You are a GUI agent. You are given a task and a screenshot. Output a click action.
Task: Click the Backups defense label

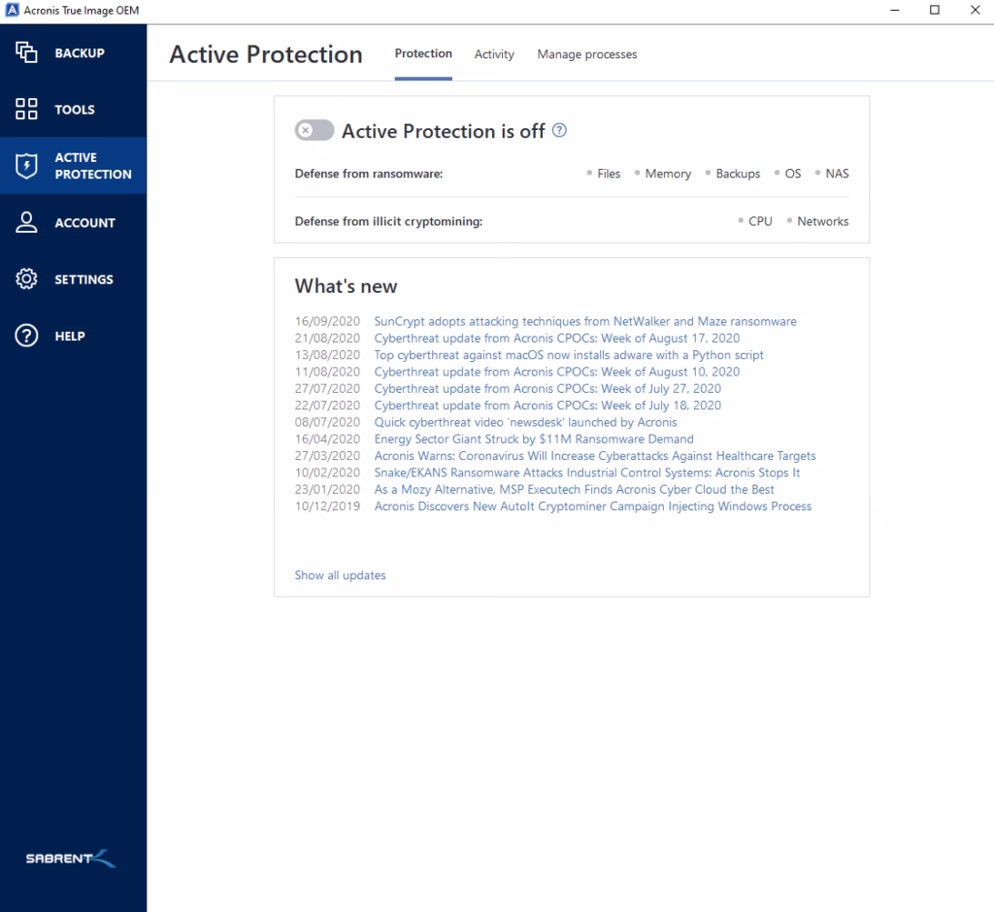point(738,173)
